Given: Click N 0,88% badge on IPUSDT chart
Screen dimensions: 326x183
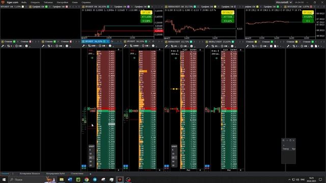Looking at the screenshot, I should [146, 21].
